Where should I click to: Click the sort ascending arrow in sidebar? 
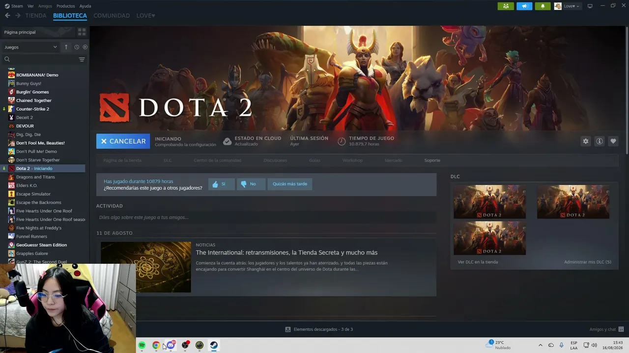click(66, 47)
